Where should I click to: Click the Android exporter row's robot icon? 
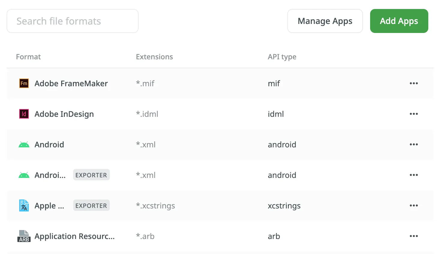click(x=24, y=175)
